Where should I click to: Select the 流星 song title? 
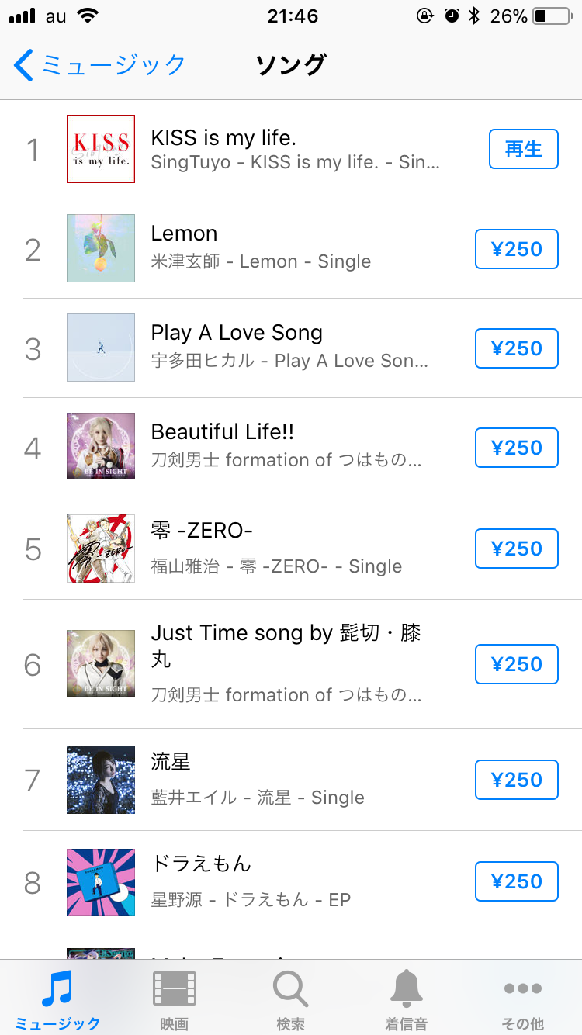[x=171, y=762]
